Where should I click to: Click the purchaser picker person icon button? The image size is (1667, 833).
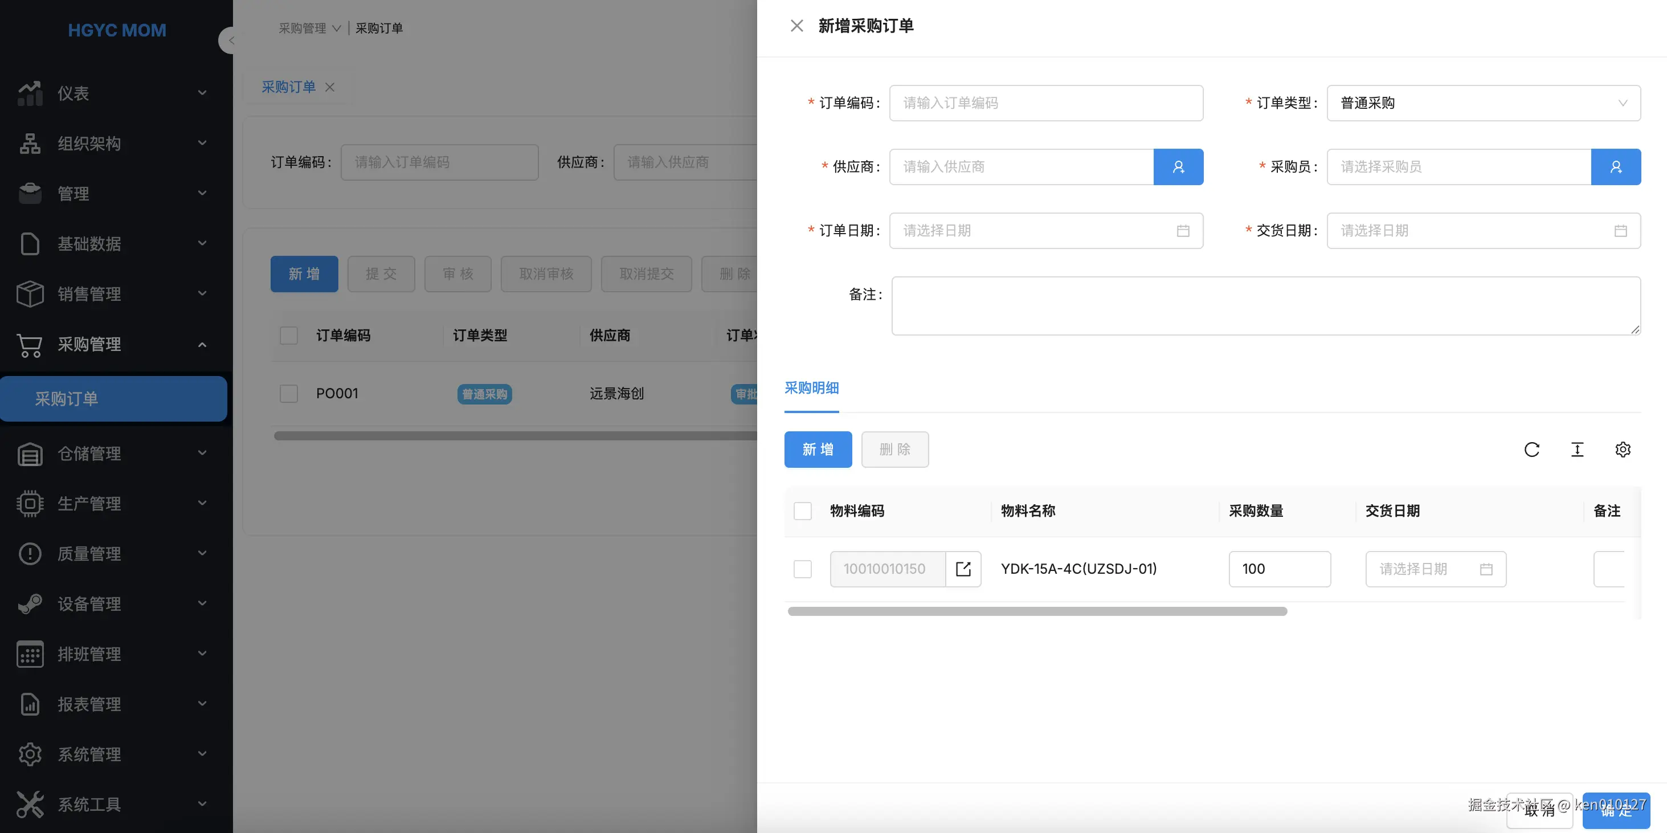click(x=1615, y=167)
